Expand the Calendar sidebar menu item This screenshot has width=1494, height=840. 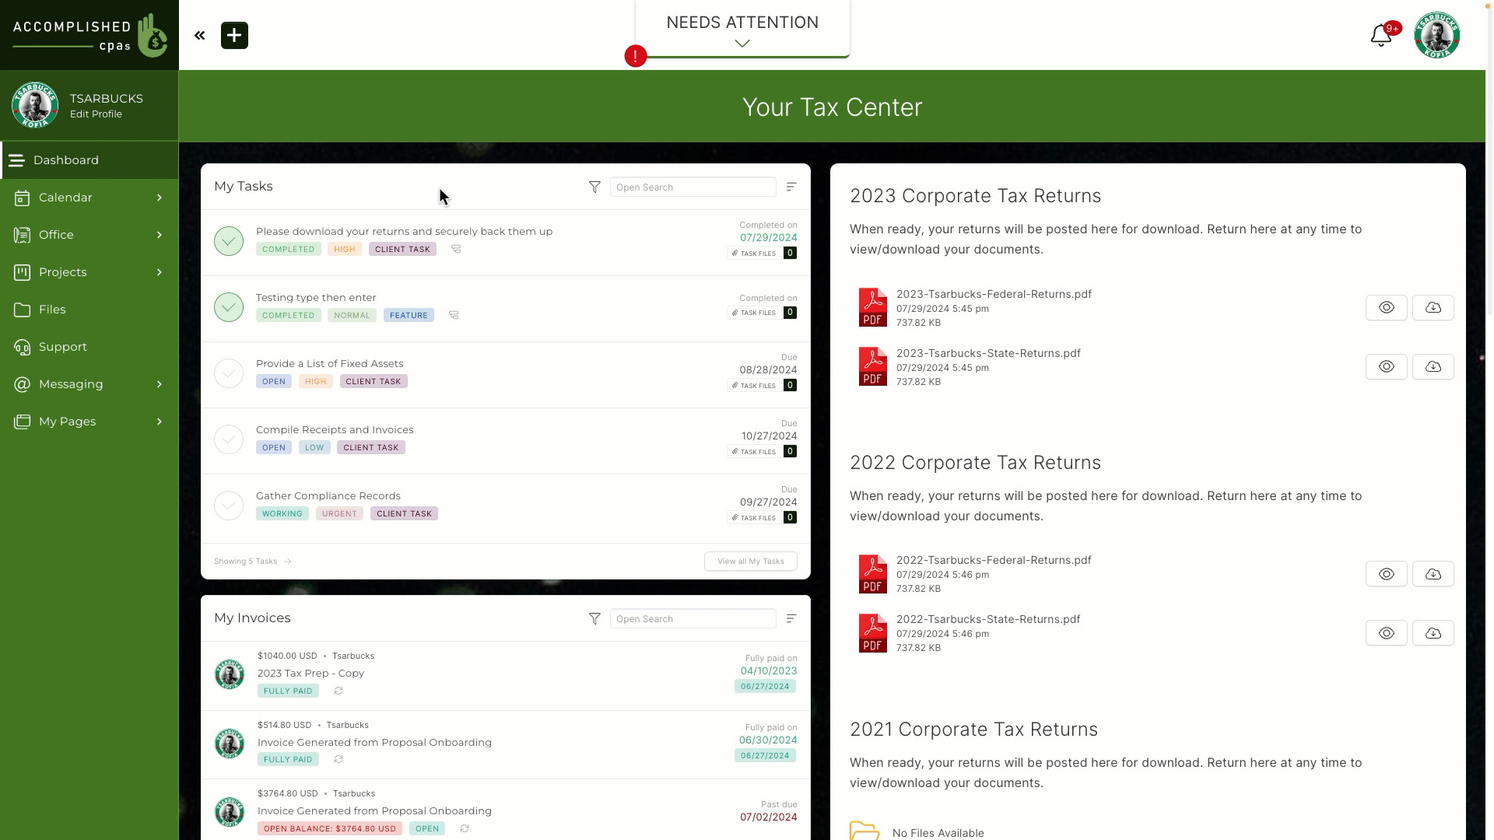pos(159,197)
